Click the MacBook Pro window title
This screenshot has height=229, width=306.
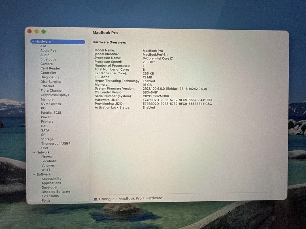[105, 33]
